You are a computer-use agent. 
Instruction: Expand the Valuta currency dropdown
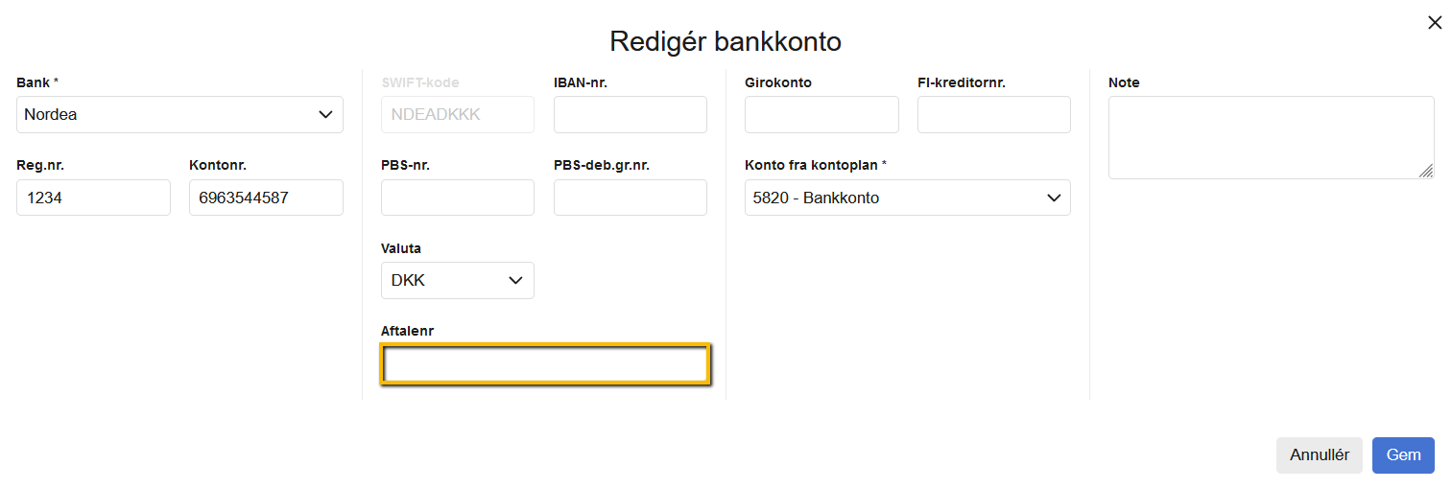457,281
